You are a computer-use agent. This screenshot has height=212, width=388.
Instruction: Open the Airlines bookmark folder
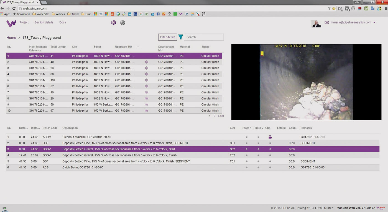[58, 14]
